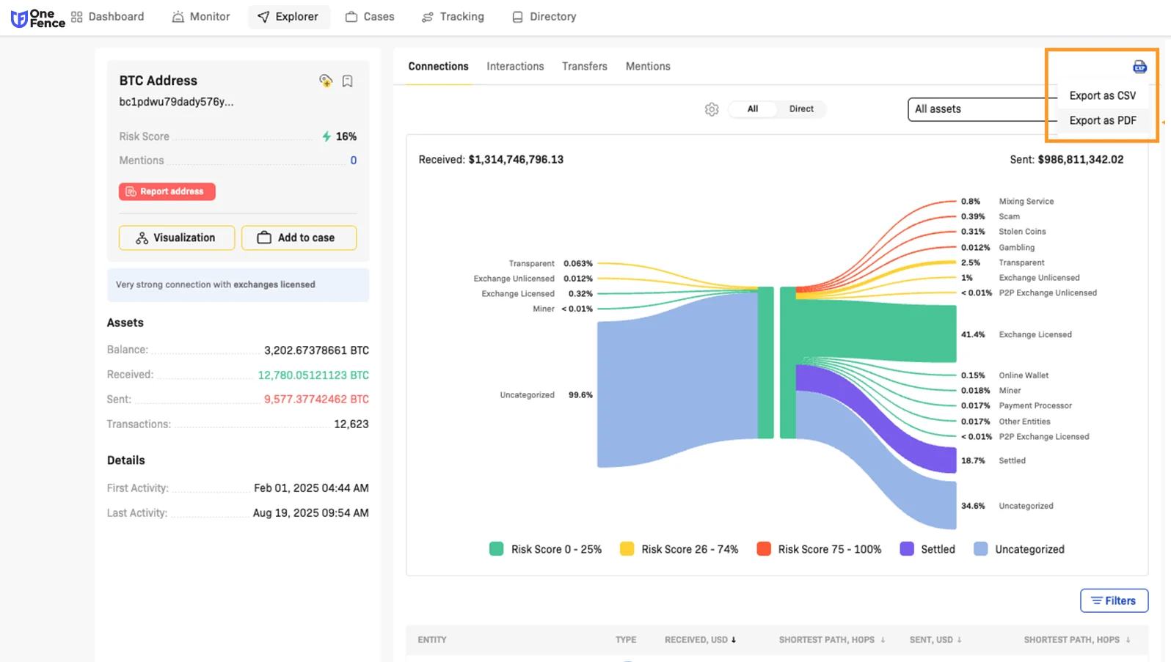
Task: Choose Export as PDF
Action: coord(1102,120)
